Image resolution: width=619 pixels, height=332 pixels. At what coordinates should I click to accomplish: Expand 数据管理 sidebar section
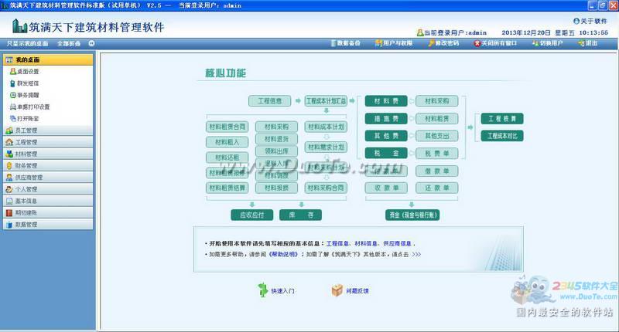pyautogui.click(x=48, y=225)
